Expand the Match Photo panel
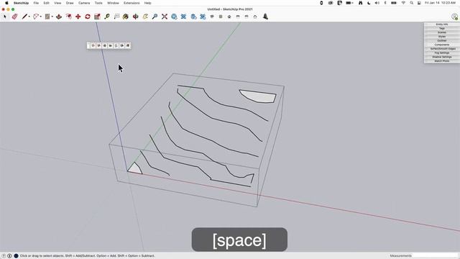460x259 pixels. [x=442, y=61]
